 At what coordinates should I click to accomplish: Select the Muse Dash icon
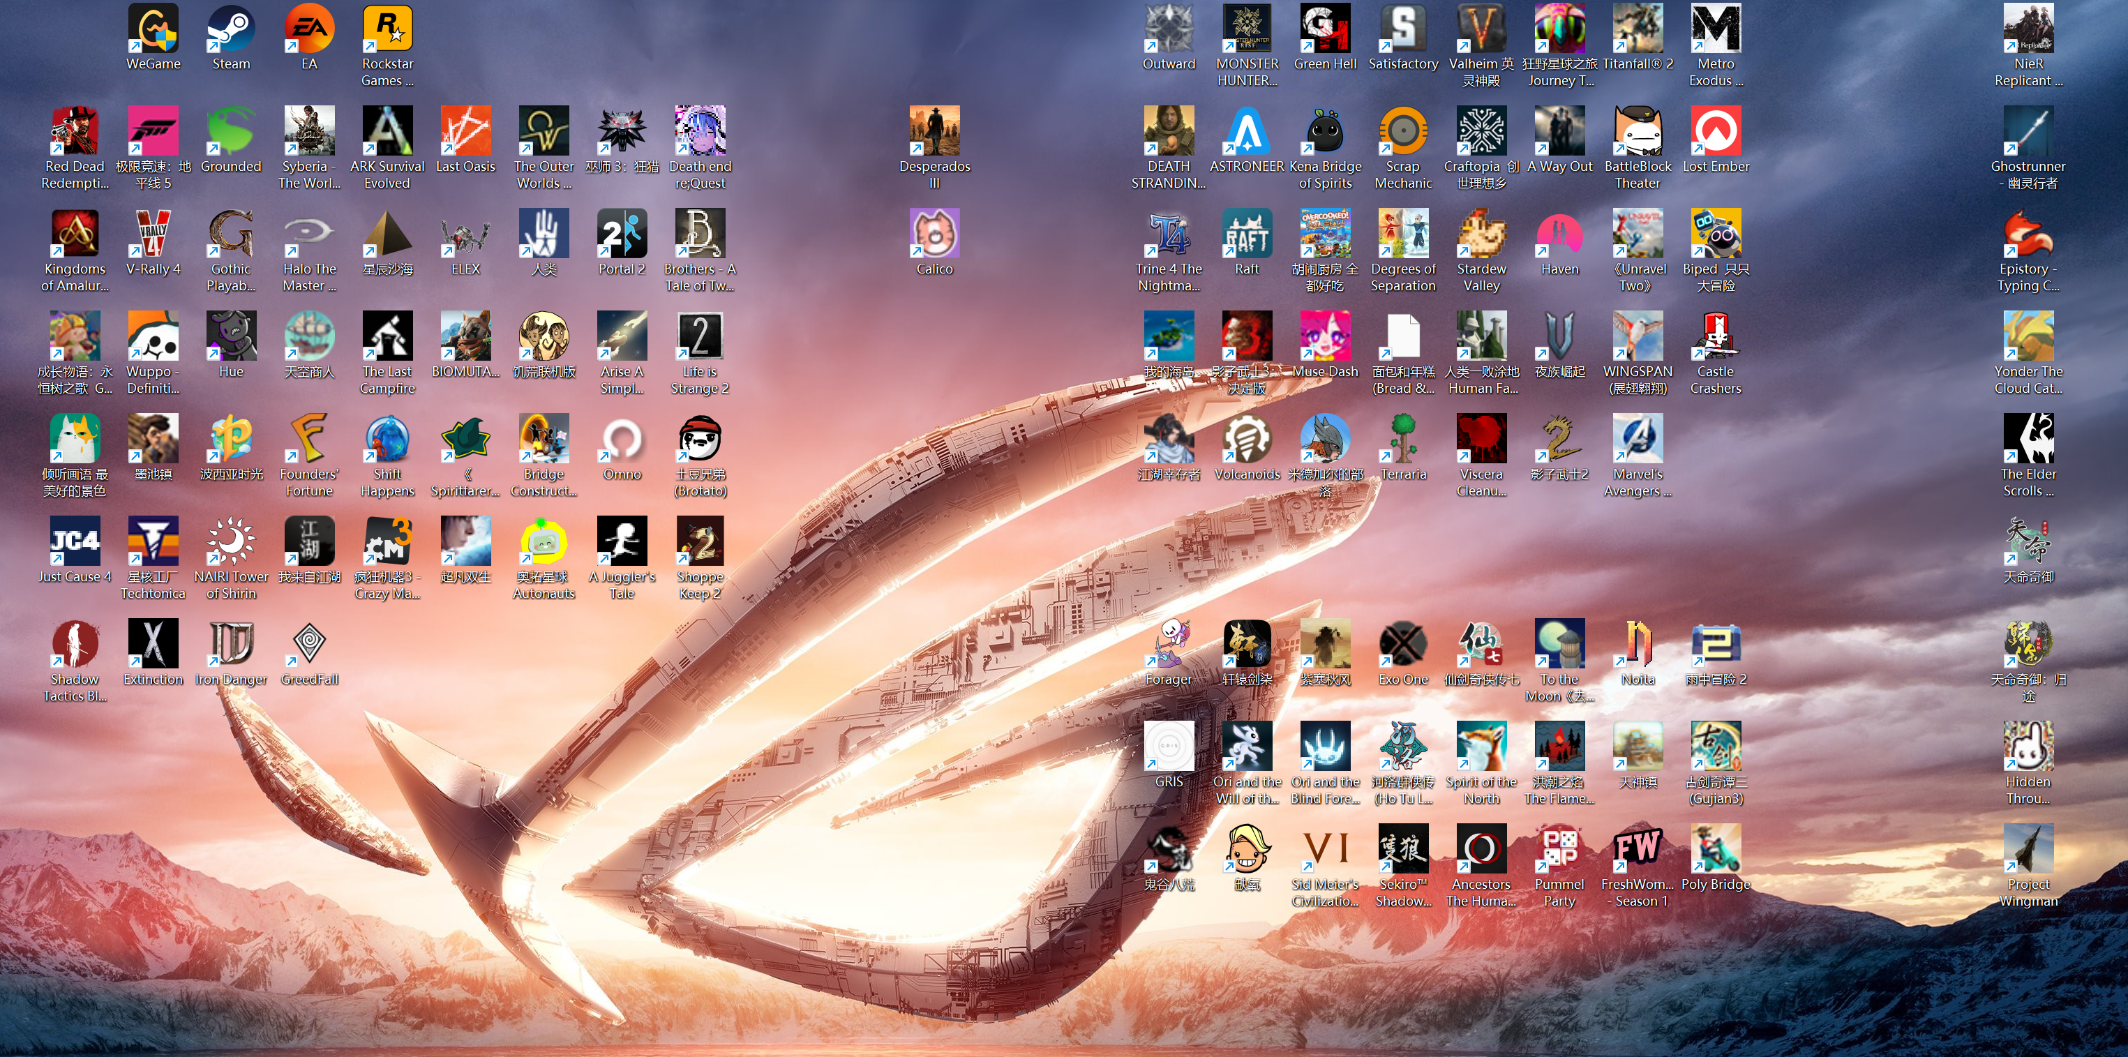[x=1324, y=336]
